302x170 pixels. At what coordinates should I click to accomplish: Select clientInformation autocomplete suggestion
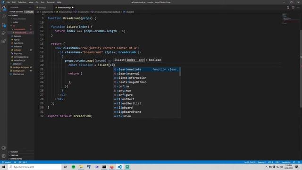click(146, 78)
